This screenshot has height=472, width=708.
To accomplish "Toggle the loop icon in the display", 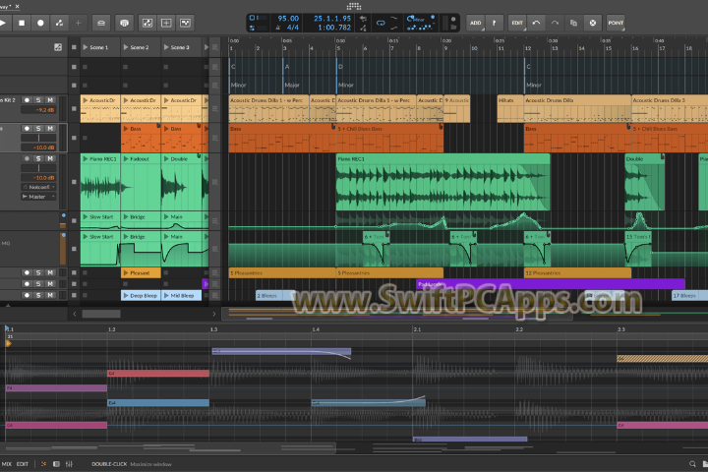I will pyautogui.click(x=381, y=23).
